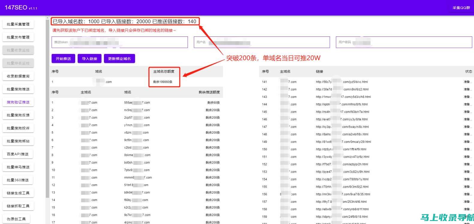The width and height of the screenshot is (474, 224).
Task: Click the 更新绑定域名 button
Action: (120, 59)
